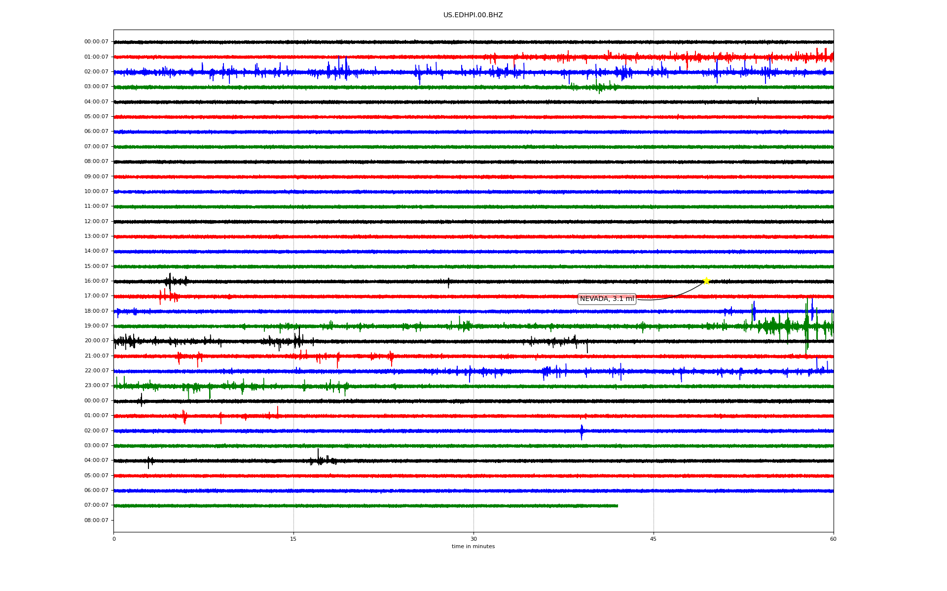Click the 23:00:07 time label
Image resolution: width=947 pixels, height=591 pixels.
click(96, 386)
